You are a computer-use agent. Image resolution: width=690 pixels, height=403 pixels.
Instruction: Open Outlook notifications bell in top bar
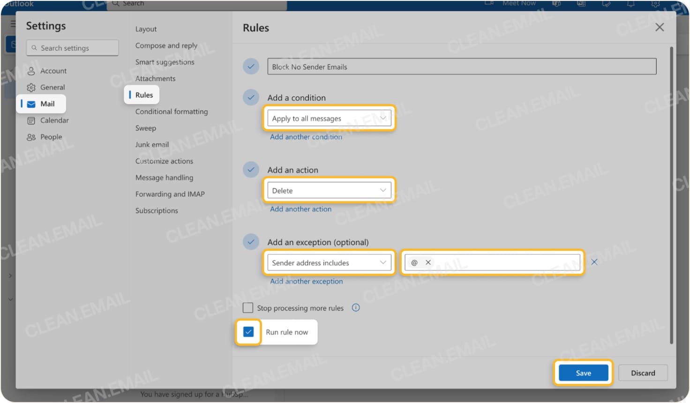630,4
